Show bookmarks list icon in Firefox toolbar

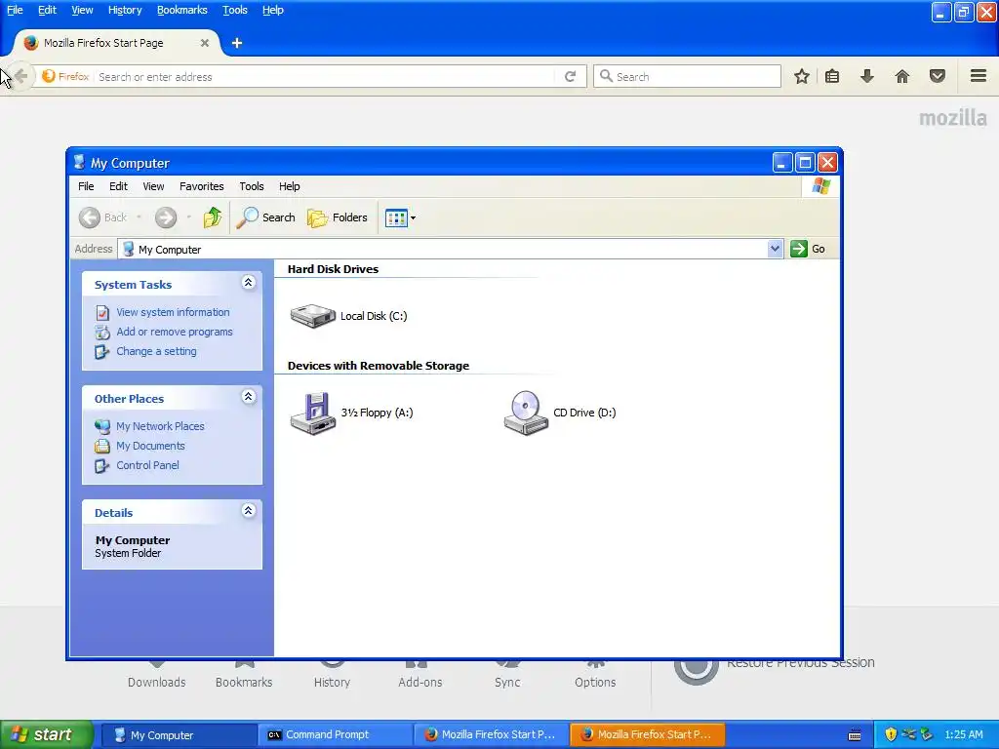coord(832,76)
